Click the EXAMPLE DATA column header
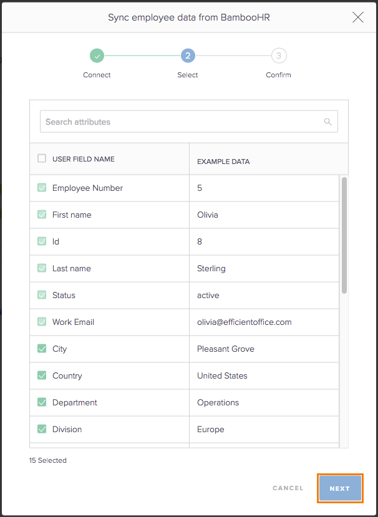This screenshot has width=378, height=517. [223, 162]
